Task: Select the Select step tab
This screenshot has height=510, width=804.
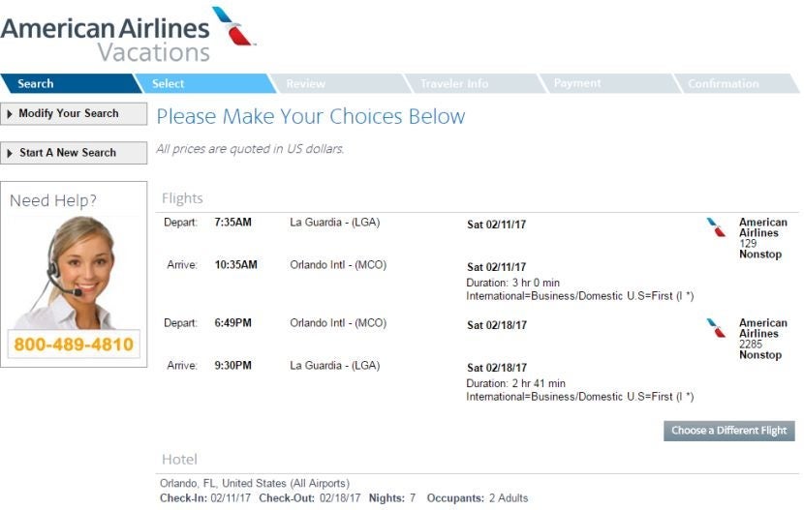Action: click(x=205, y=83)
